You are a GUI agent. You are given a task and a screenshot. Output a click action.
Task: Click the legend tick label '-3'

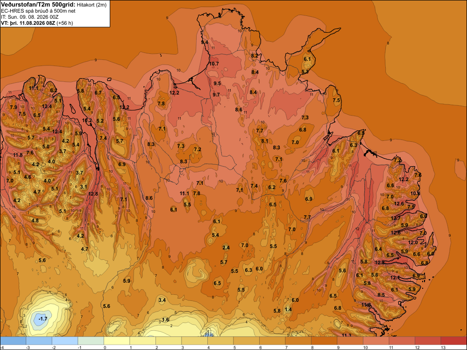[x=28, y=347]
